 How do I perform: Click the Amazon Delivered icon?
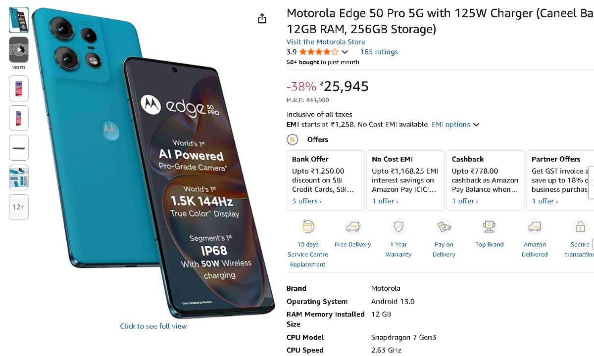[x=535, y=227]
